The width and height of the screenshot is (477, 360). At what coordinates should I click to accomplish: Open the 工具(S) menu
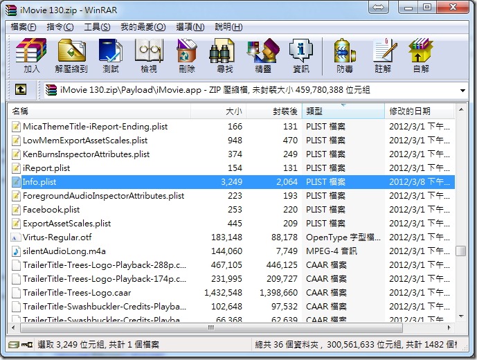pyautogui.click(x=97, y=27)
